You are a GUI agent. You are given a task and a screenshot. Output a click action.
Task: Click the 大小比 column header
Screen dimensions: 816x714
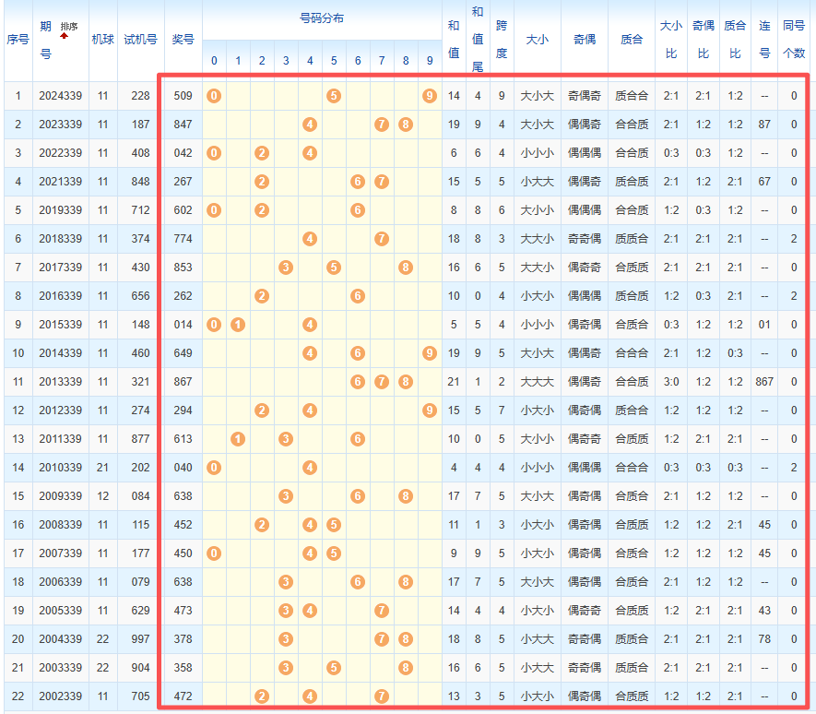(x=671, y=40)
